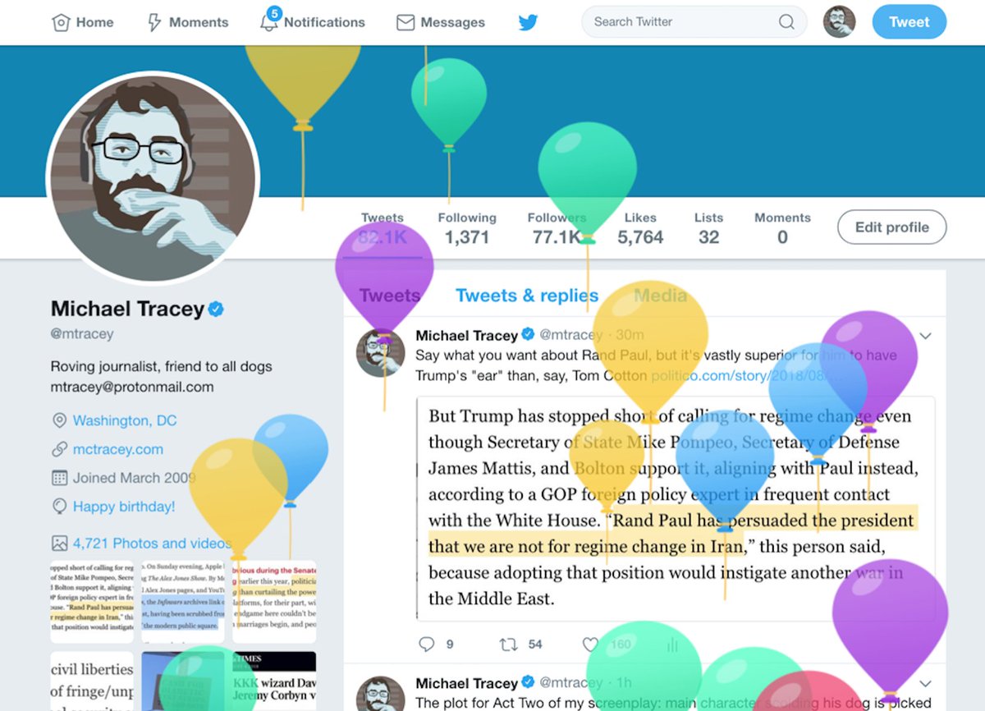Screen dimensions: 985x711
Task: Expand the first tweet's chevron menu
Action: coord(926,336)
